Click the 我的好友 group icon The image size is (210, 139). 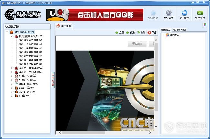click(x=167, y=35)
